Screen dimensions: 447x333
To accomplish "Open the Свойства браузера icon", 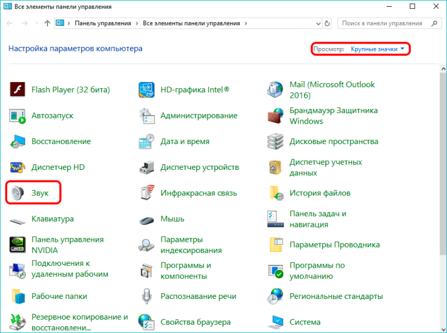I will pos(146,322).
